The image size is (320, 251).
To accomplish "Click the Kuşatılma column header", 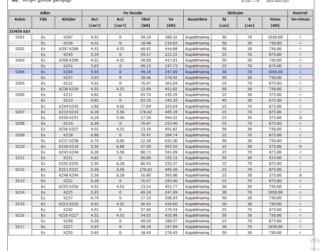I will pyautogui.click(x=197, y=22).
